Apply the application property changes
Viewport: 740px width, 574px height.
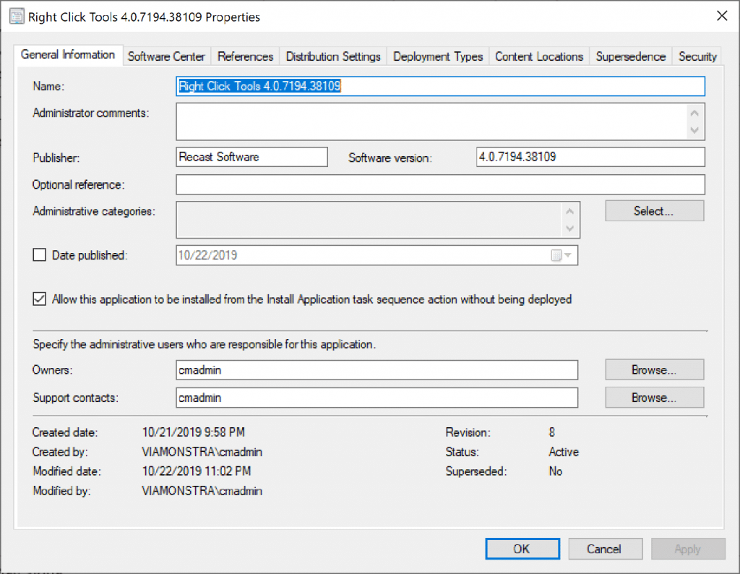[x=688, y=549]
